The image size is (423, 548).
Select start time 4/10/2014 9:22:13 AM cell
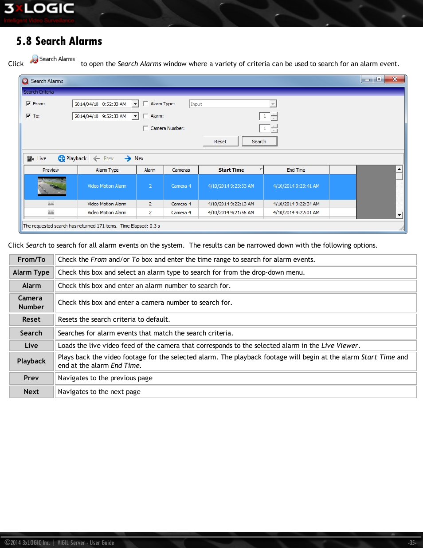(x=231, y=204)
